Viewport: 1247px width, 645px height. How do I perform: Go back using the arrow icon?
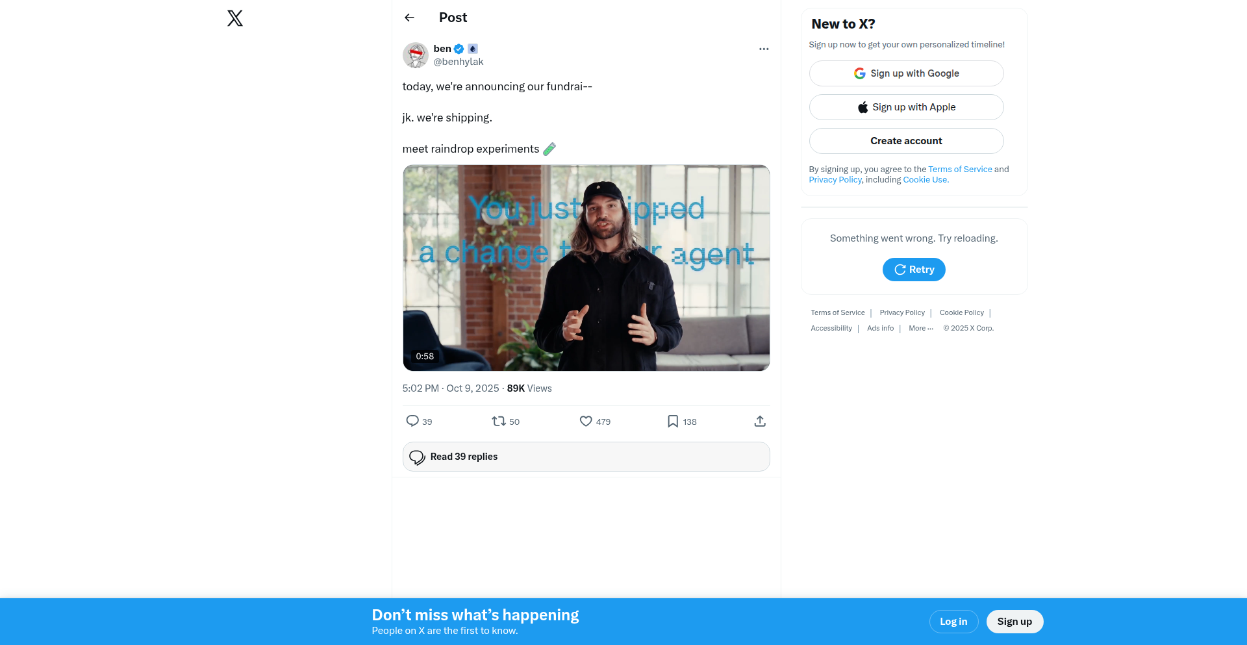[409, 18]
